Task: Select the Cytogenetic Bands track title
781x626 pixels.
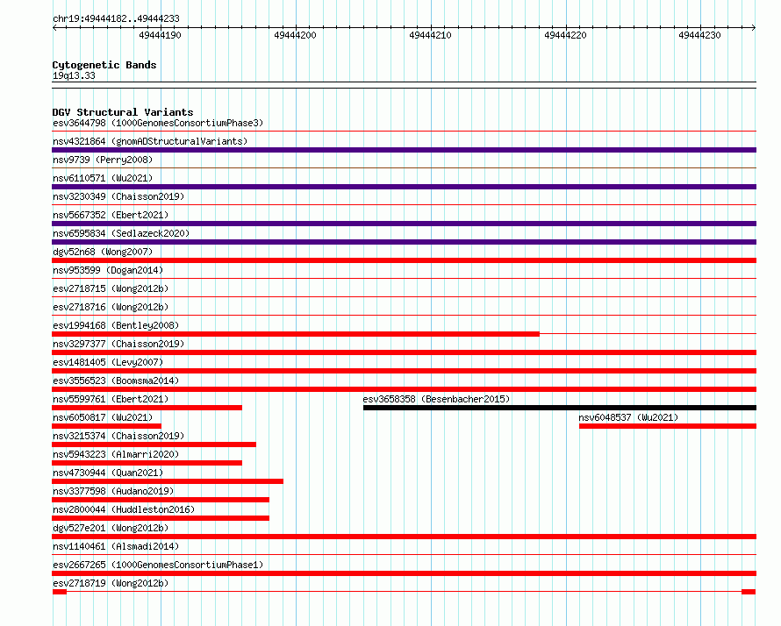Action: (x=104, y=65)
